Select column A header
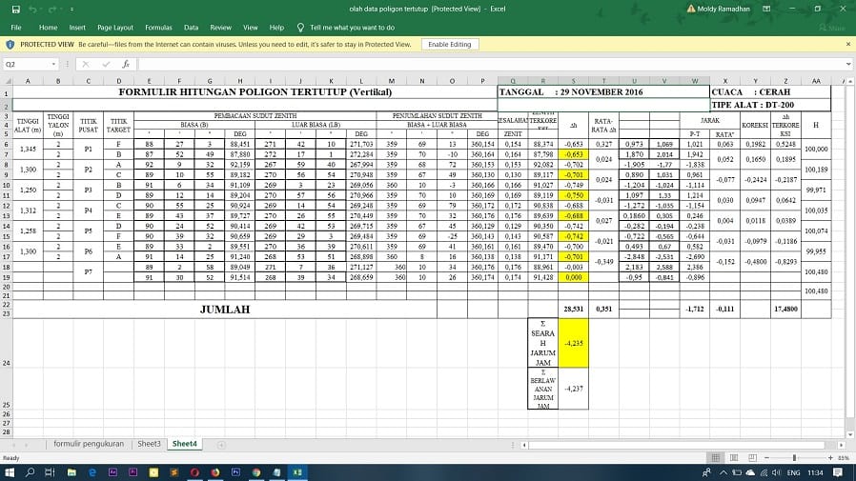The image size is (856, 481). coord(28,81)
